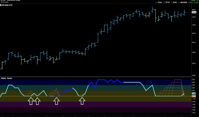Click the 3.00 label on the squeeze axis
The height and width of the screenshot is (117, 199).
(x=193, y=88)
